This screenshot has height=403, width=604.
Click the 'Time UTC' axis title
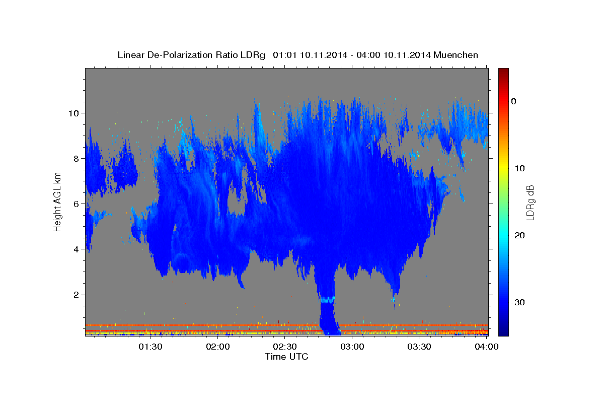(x=286, y=357)
